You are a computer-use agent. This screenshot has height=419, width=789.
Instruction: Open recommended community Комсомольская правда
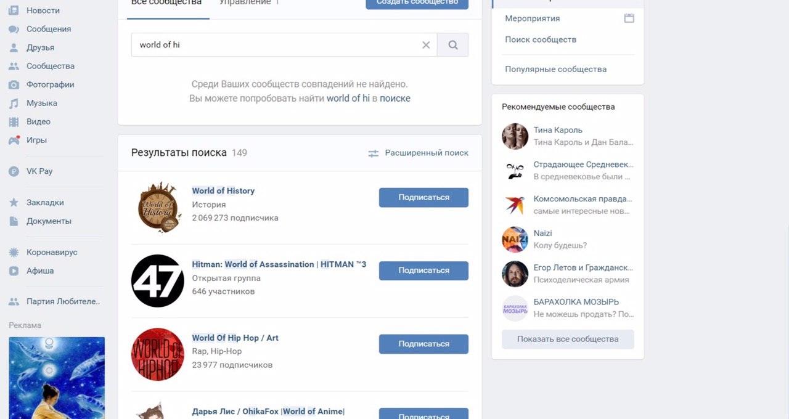pyautogui.click(x=583, y=199)
